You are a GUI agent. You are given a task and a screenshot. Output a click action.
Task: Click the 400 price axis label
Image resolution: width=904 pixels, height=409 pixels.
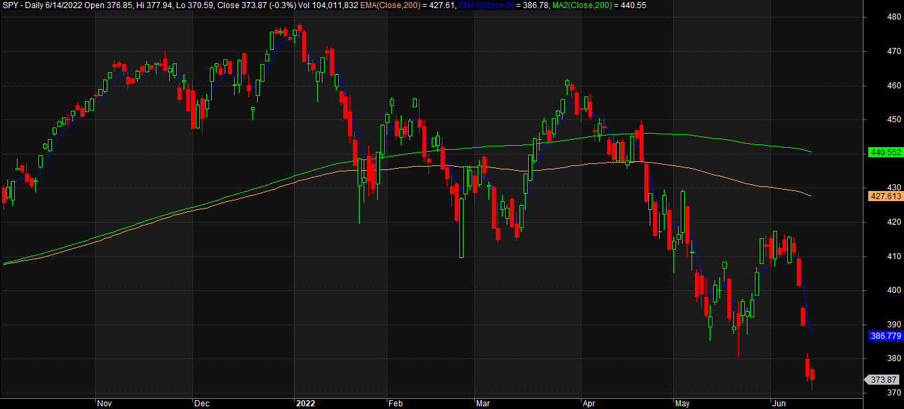click(x=895, y=290)
